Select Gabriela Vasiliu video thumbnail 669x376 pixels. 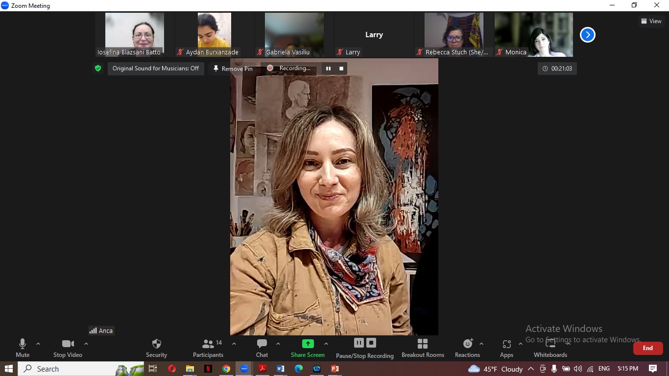click(294, 35)
